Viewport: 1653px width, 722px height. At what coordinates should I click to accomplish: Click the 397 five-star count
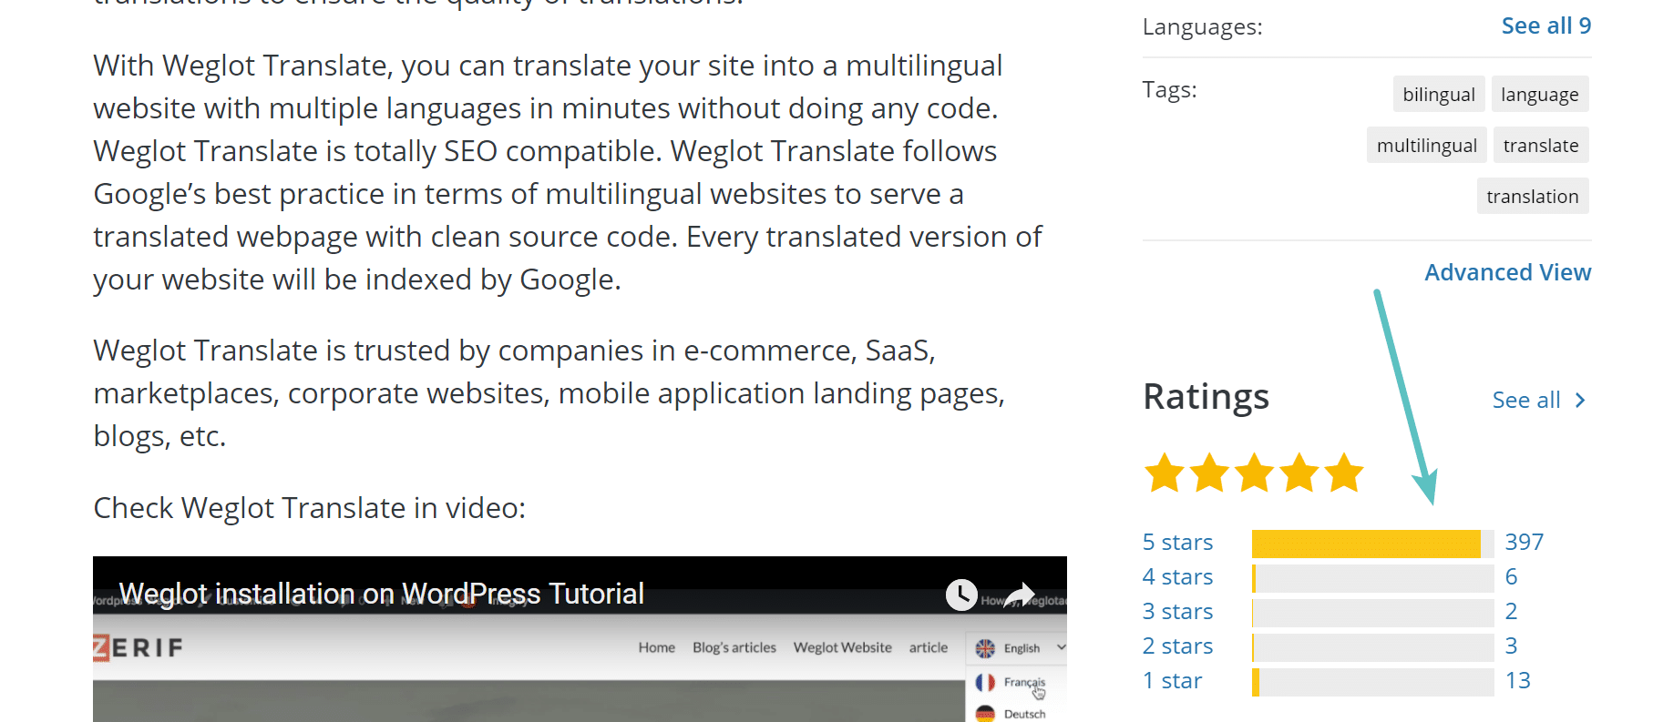[x=1524, y=542]
